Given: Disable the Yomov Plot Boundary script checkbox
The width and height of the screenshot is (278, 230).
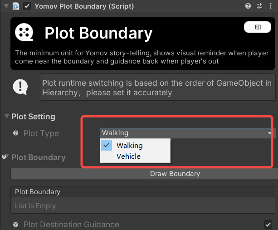Looking at the screenshot, I should (27, 6).
